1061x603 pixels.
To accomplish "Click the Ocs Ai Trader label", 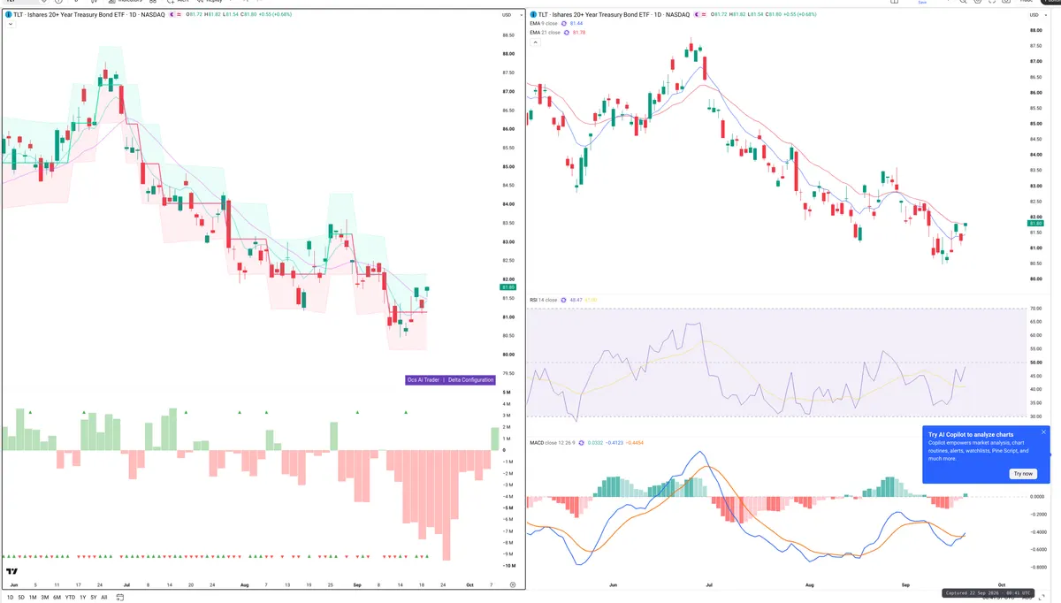I will [x=423, y=379].
